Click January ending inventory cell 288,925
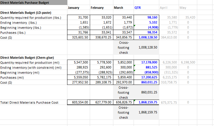Image resolution: width=214 pixels, height=126 pixels. pyautogui.click(x=79, y=67)
